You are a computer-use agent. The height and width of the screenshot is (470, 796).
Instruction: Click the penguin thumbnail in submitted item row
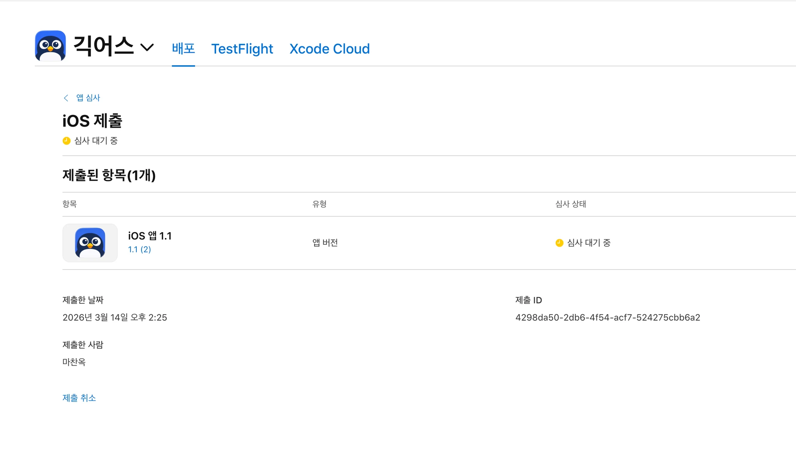pos(90,243)
